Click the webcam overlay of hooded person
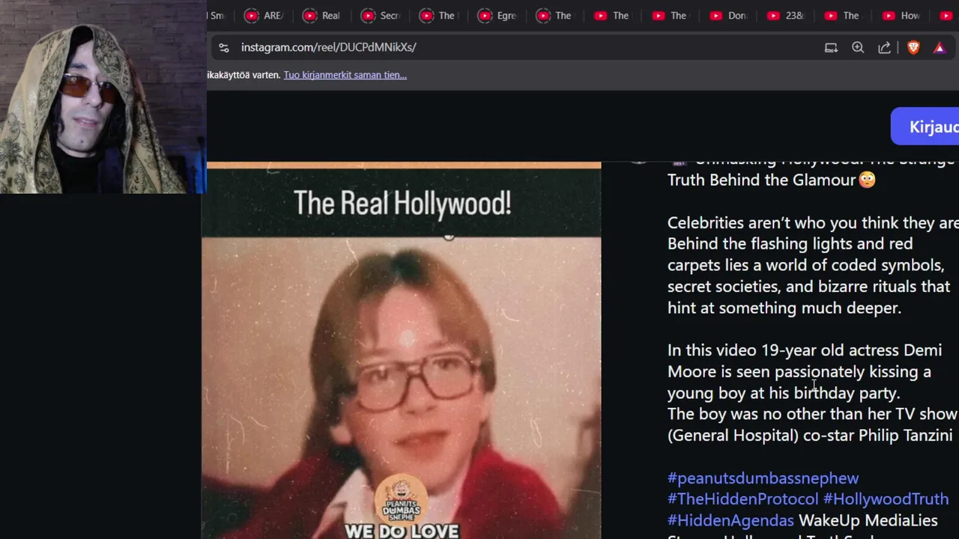 click(103, 97)
